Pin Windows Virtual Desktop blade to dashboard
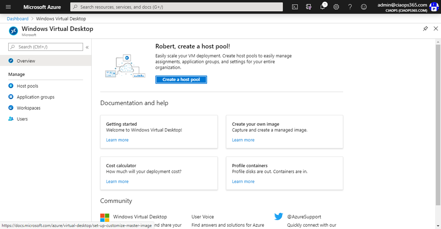This screenshot has width=441, height=229. point(425,29)
